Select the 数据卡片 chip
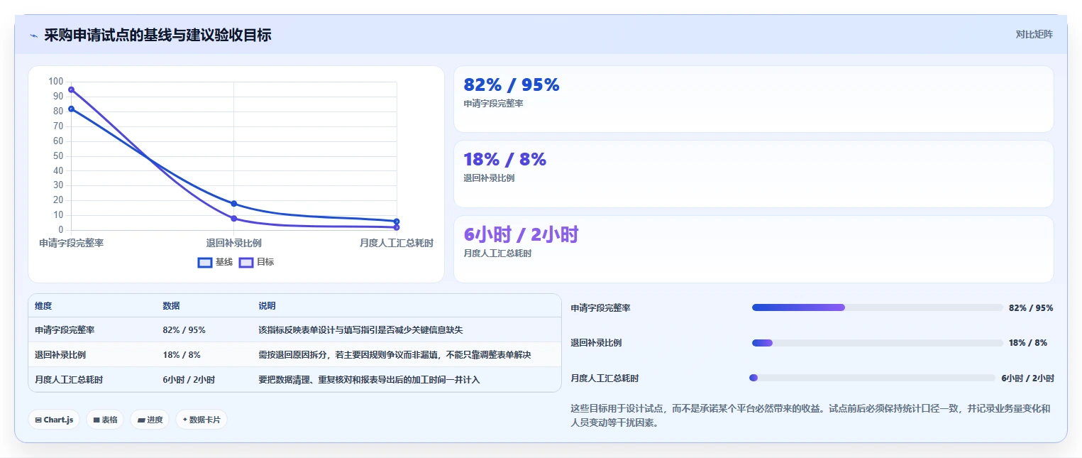The width and height of the screenshot is (1082, 458). pyautogui.click(x=202, y=420)
